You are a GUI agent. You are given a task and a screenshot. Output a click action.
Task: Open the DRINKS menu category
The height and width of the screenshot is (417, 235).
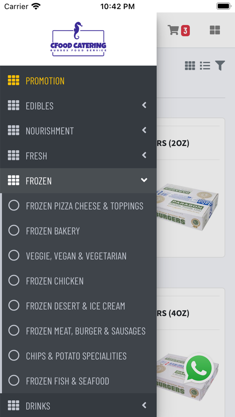pos(38,406)
